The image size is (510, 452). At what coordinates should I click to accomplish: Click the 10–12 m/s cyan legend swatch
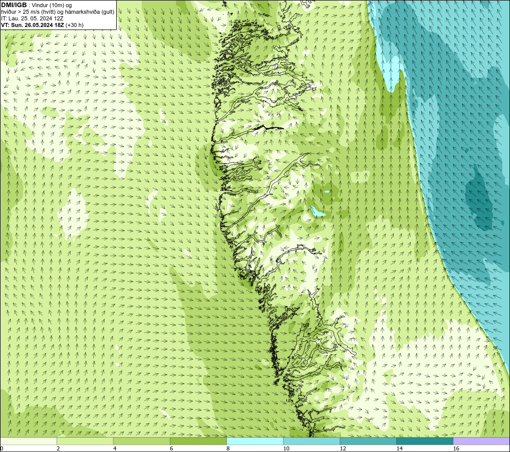(x=312, y=441)
